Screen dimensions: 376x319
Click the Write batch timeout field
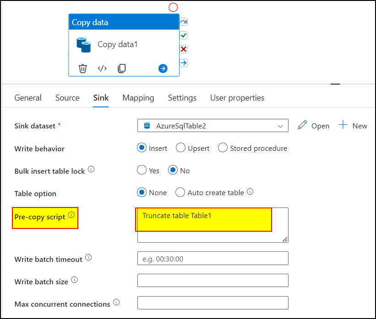213,258
